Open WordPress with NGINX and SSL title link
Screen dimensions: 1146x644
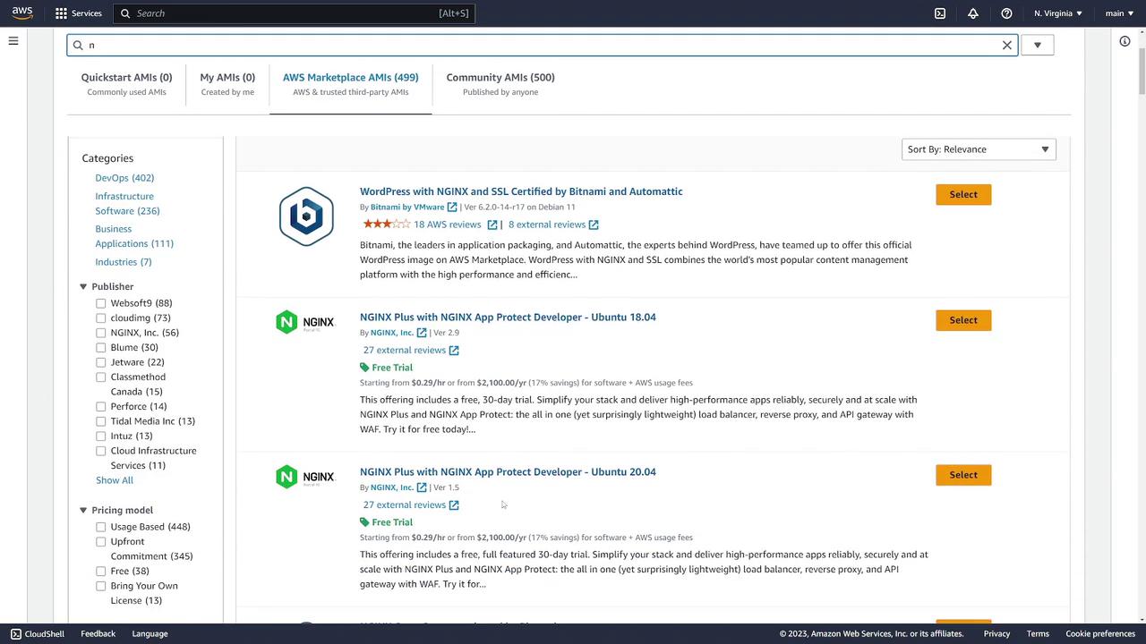[521, 191]
